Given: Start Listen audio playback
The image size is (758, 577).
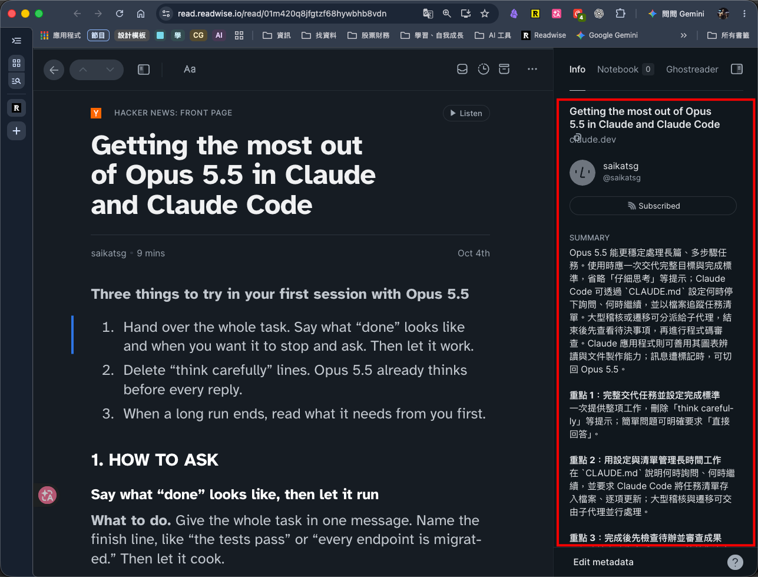Looking at the screenshot, I should click(466, 113).
